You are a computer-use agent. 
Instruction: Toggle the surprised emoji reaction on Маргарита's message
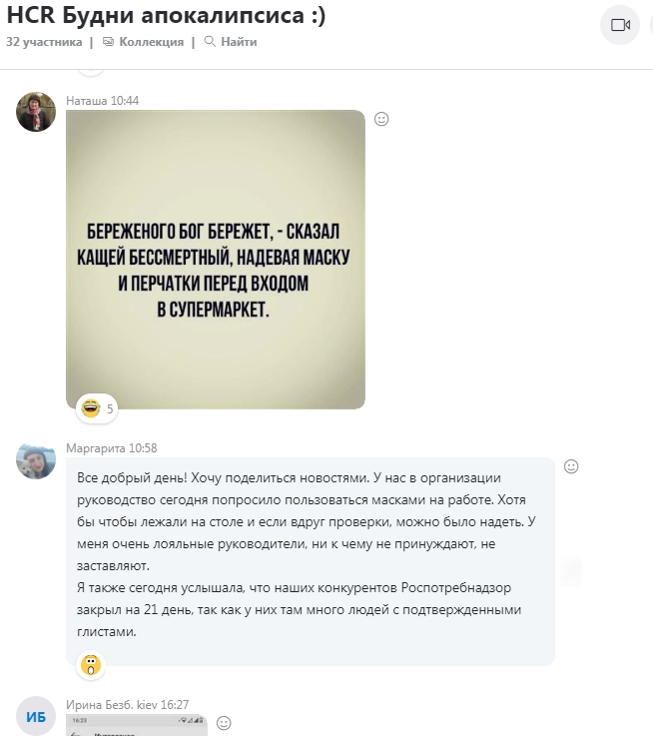click(91, 665)
